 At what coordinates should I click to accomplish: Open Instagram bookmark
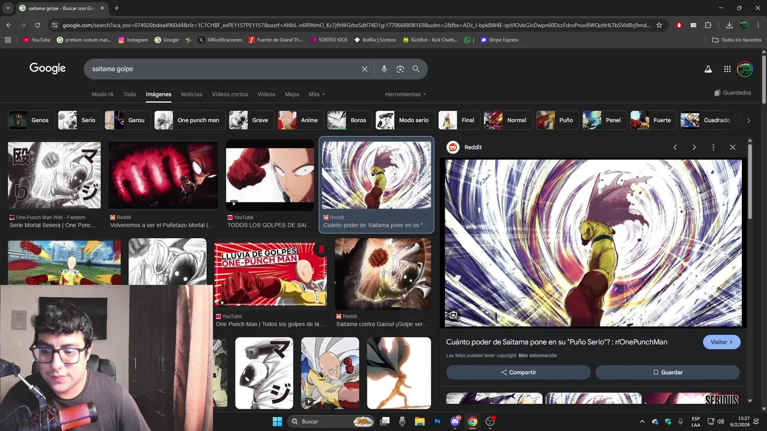(x=133, y=40)
